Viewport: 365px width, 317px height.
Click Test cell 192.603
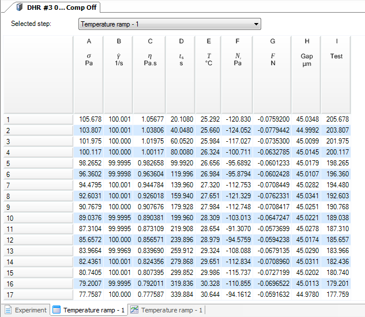[x=336, y=196]
